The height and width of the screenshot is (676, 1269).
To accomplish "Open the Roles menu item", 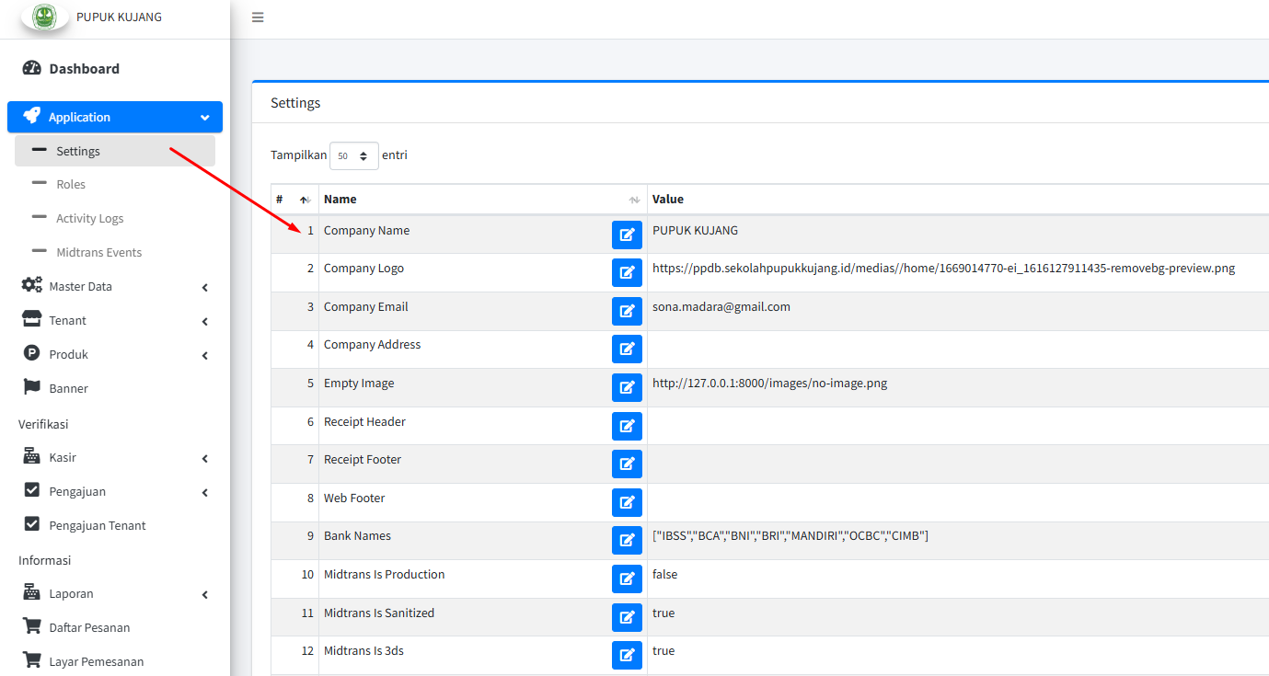I will tap(71, 184).
